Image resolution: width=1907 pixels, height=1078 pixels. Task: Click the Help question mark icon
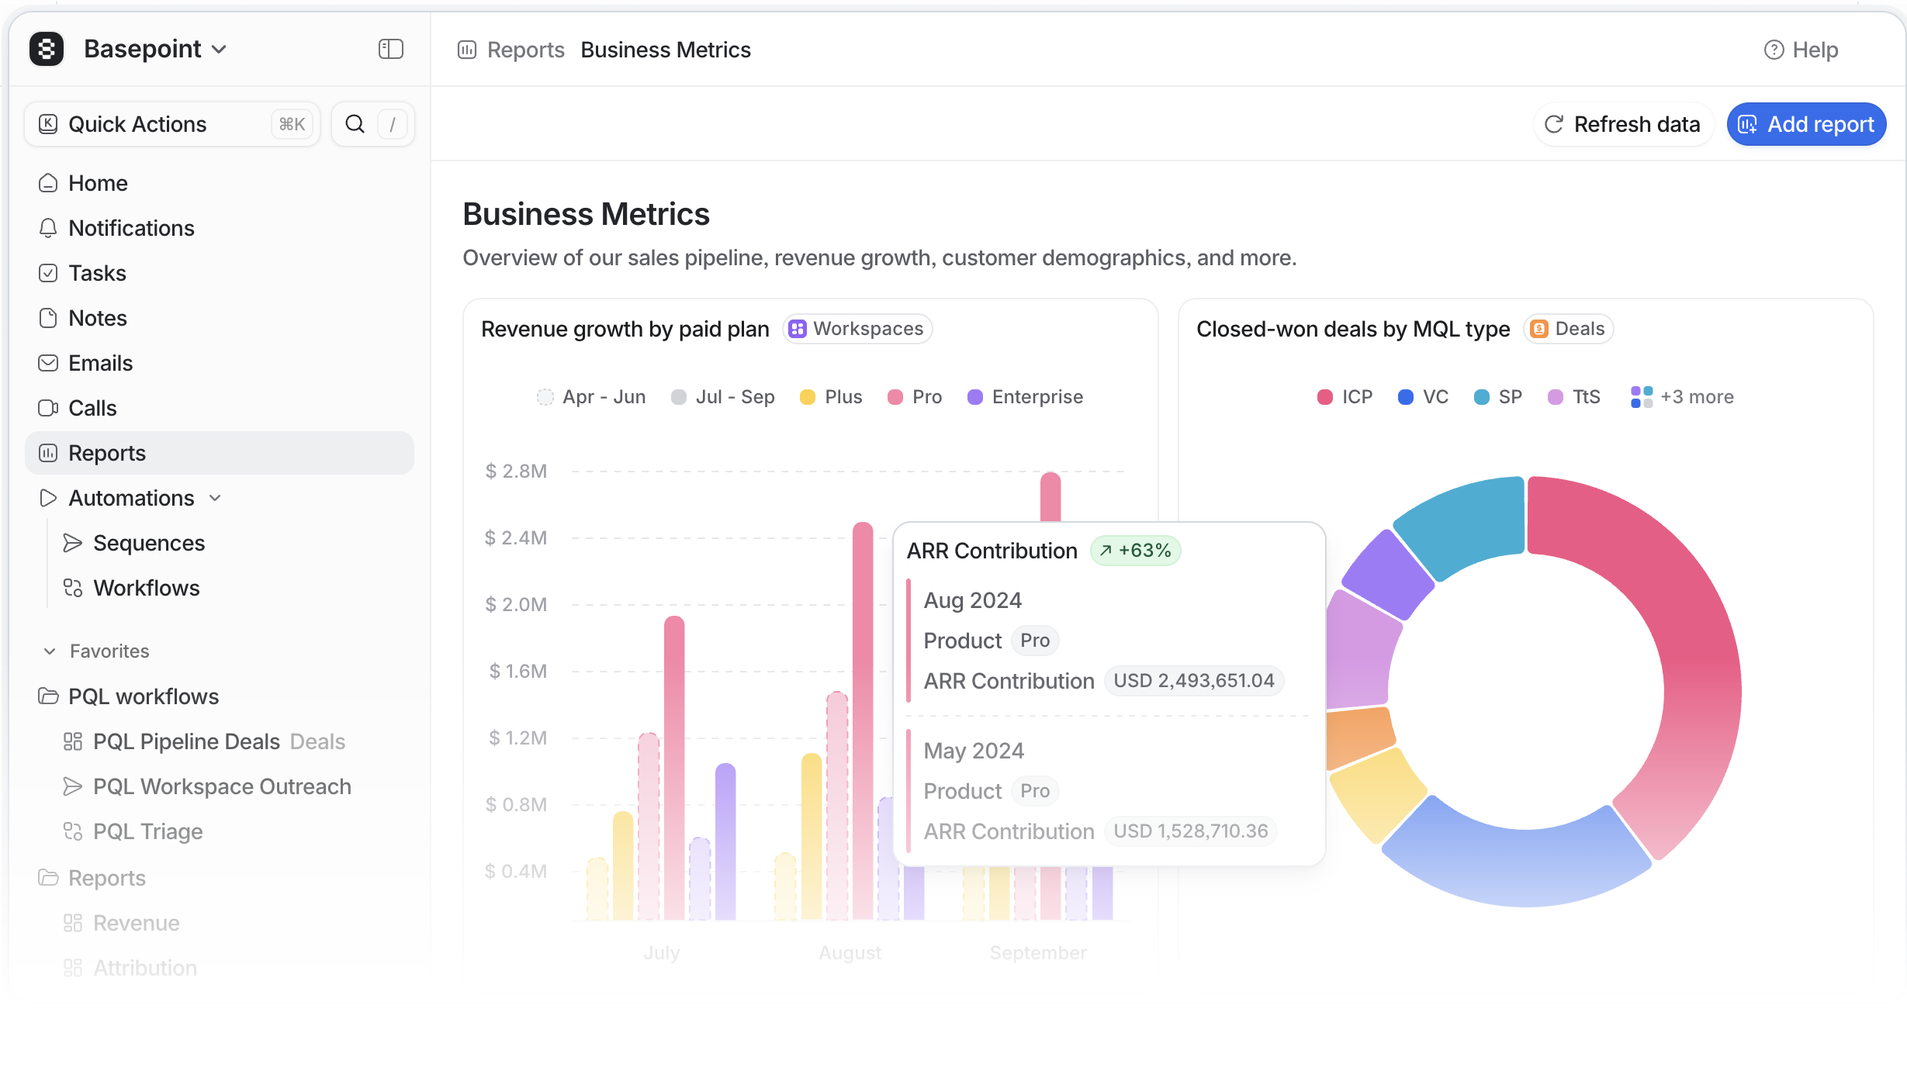click(x=1774, y=50)
